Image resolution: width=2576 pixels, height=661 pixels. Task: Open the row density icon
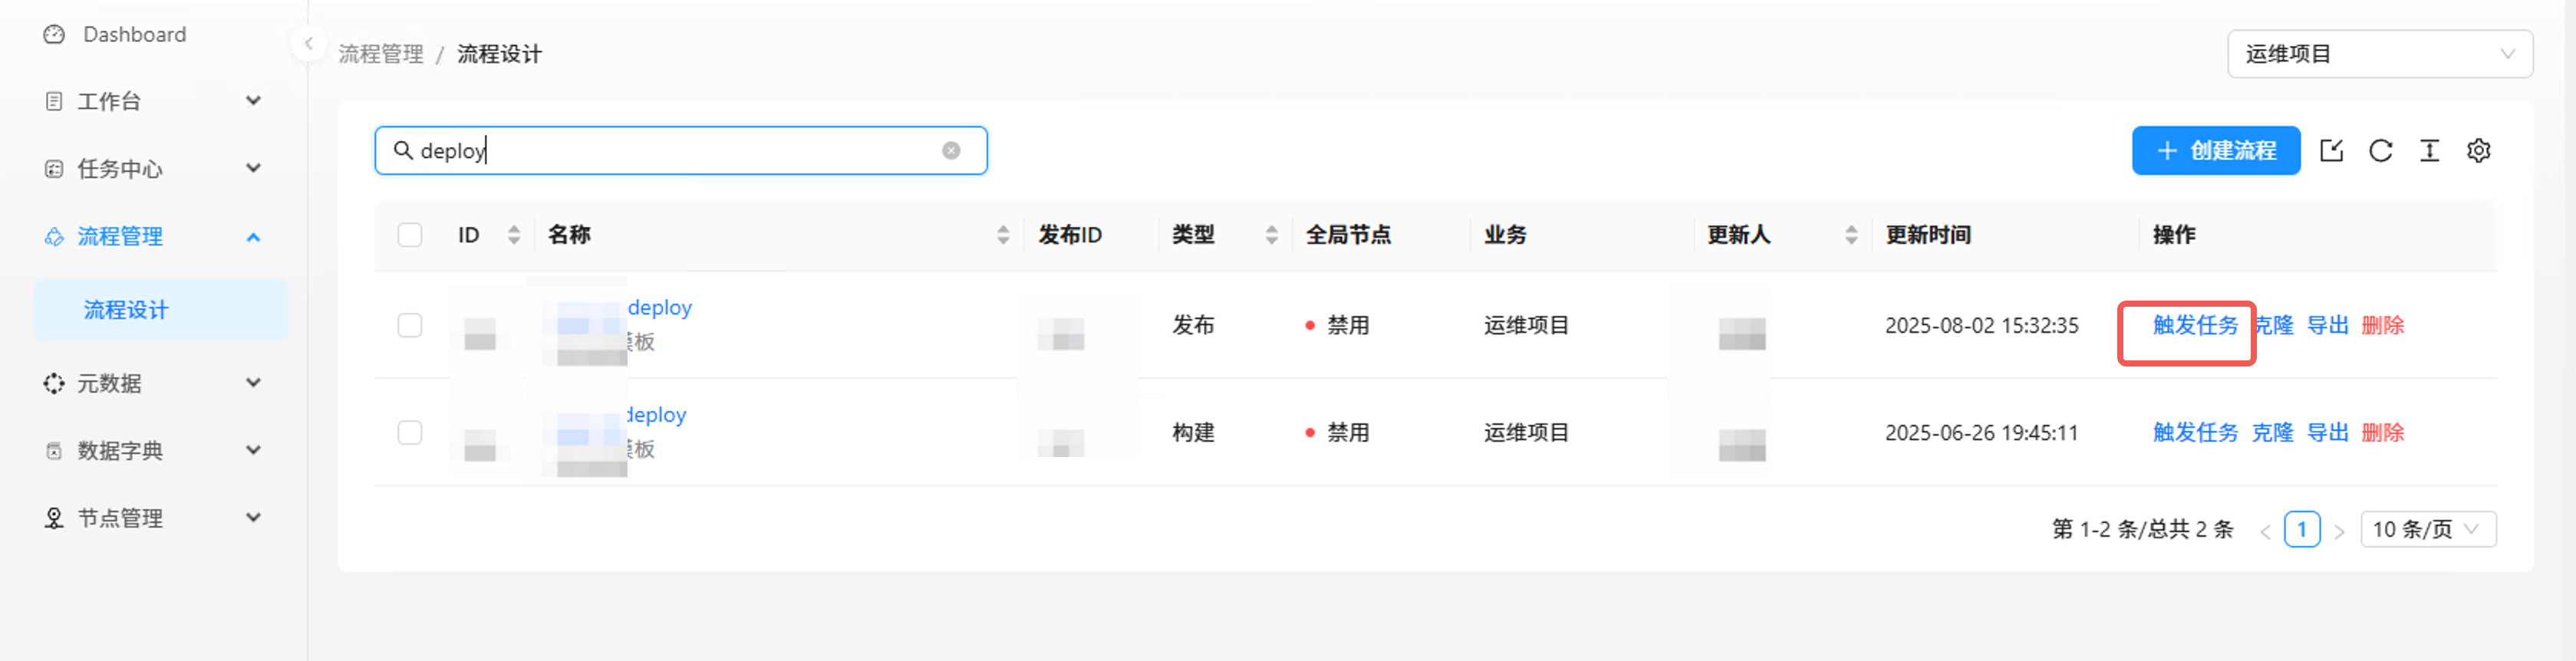2429,150
